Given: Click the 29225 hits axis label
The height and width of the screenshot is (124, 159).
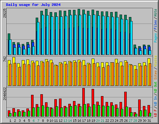Looking at the screenshot, I should (5, 13).
